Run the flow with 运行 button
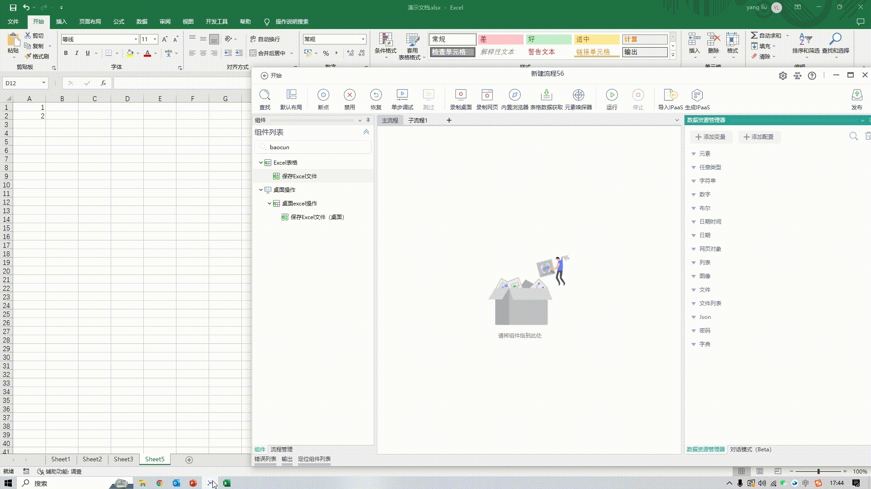The width and height of the screenshot is (871, 489). [612, 95]
